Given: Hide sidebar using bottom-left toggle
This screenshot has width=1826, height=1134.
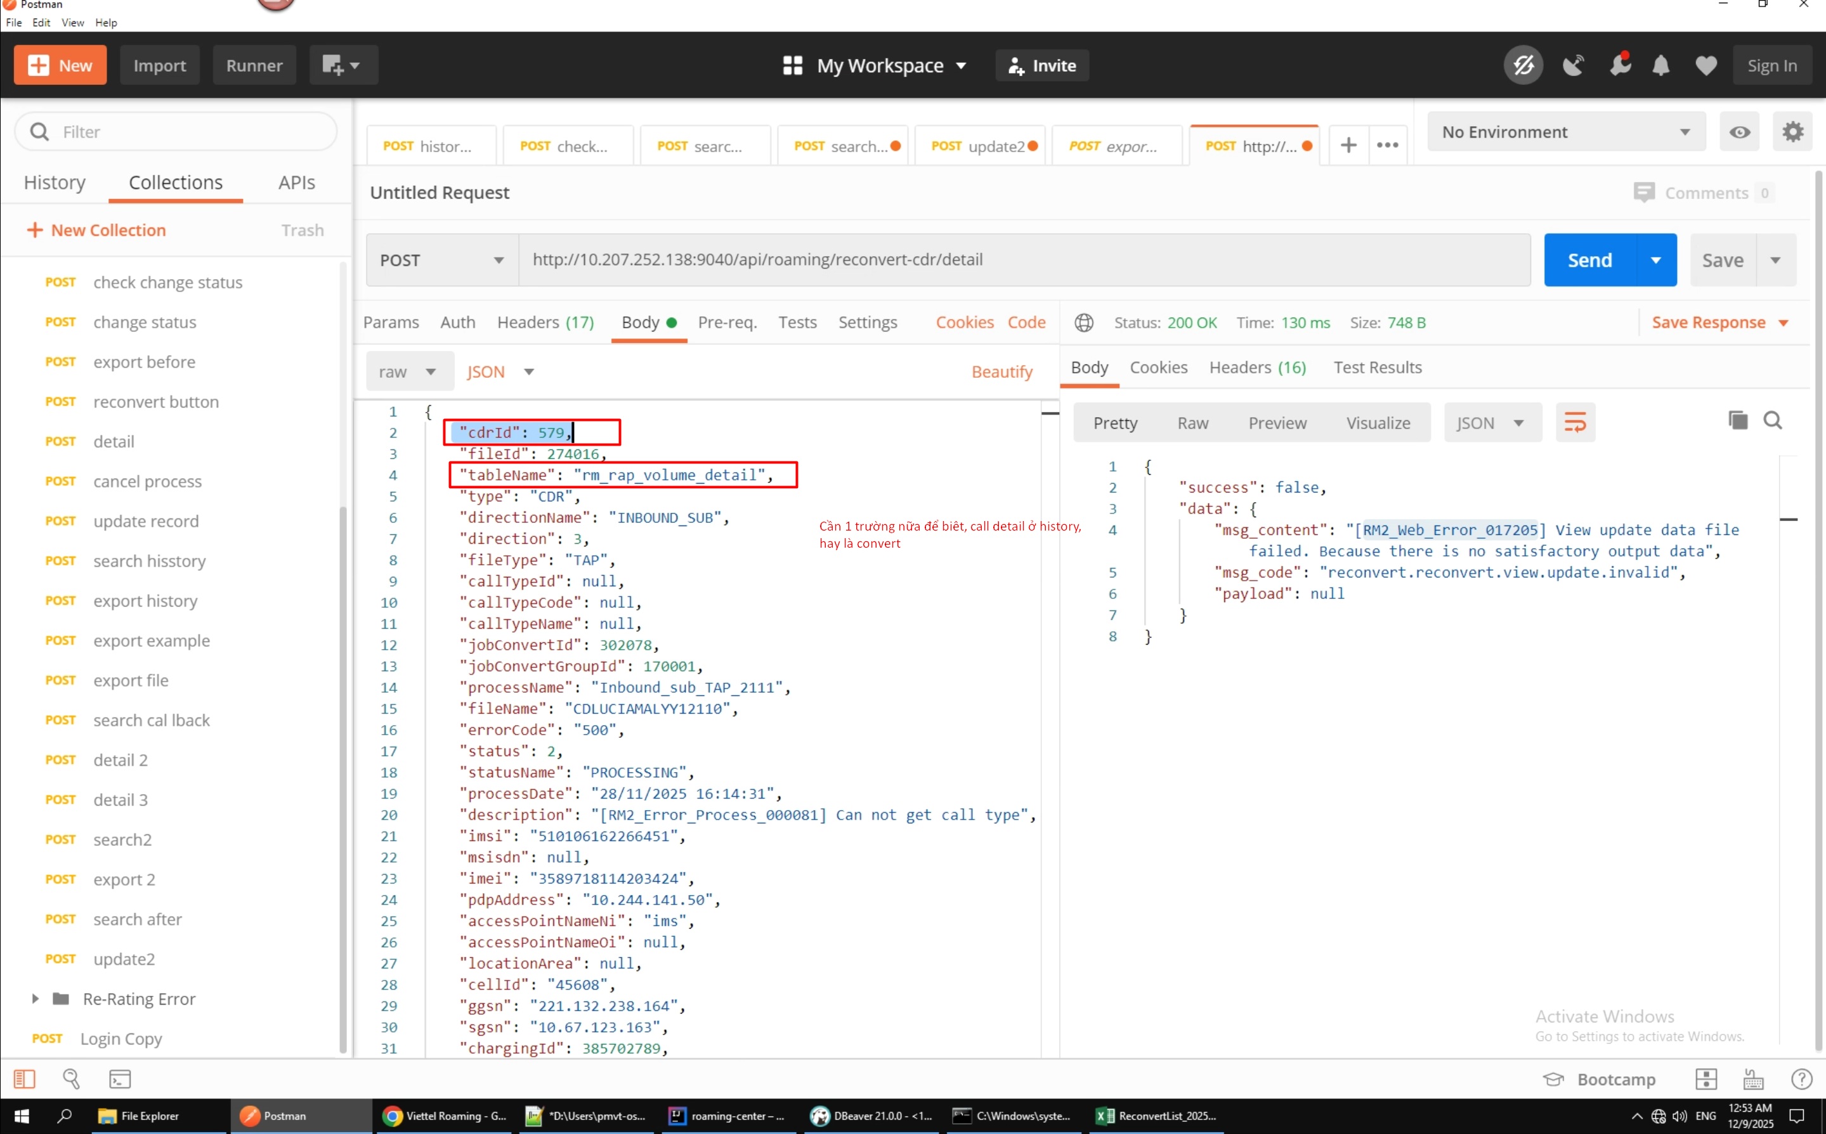Looking at the screenshot, I should coord(25,1078).
